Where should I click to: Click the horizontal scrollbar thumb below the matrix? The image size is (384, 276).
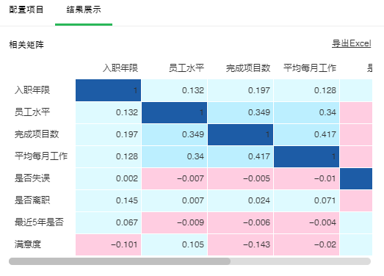(x=120, y=261)
